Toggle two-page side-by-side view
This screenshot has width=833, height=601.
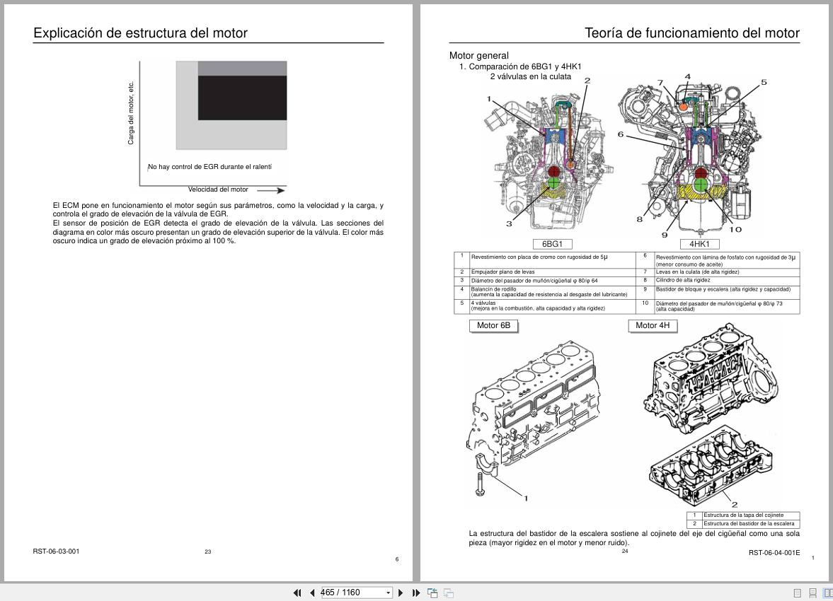[827, 593]
